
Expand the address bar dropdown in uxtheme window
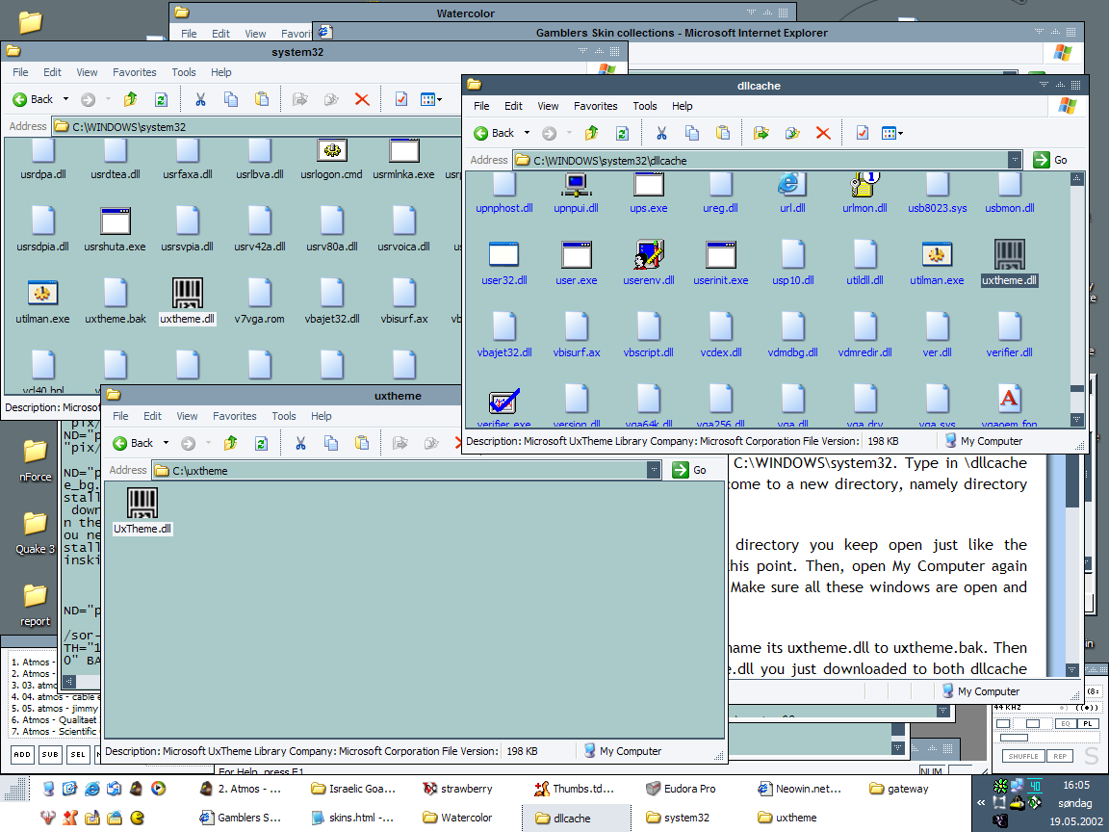tap(655, 470)
